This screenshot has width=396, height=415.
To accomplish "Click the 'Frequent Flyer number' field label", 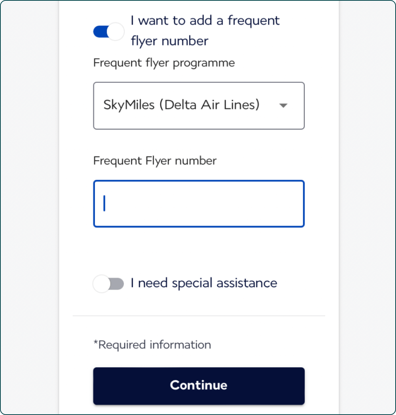I will click(x=155, y=161).
